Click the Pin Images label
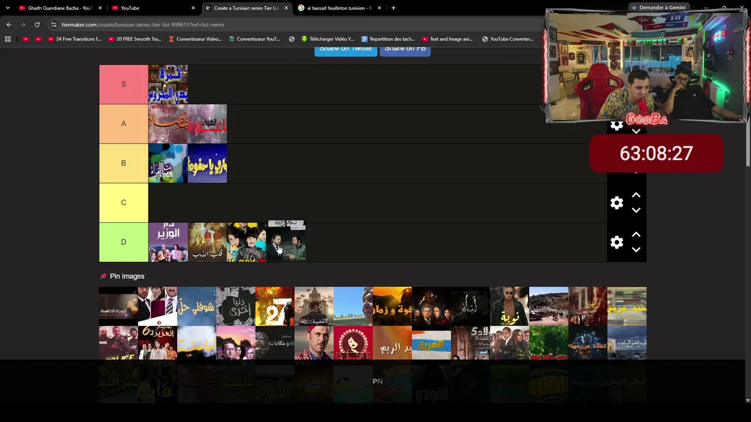 [x=127, y=276]
